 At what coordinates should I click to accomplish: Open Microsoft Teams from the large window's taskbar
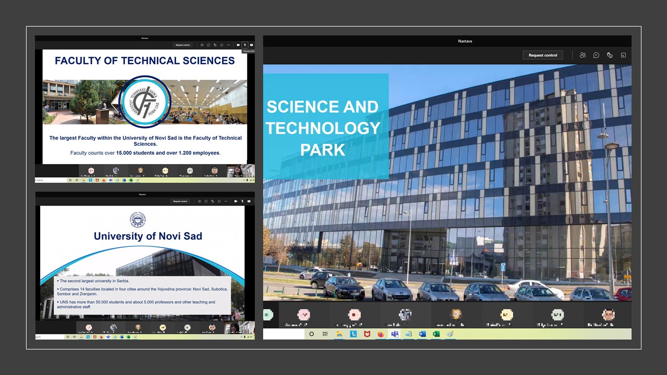394,334
